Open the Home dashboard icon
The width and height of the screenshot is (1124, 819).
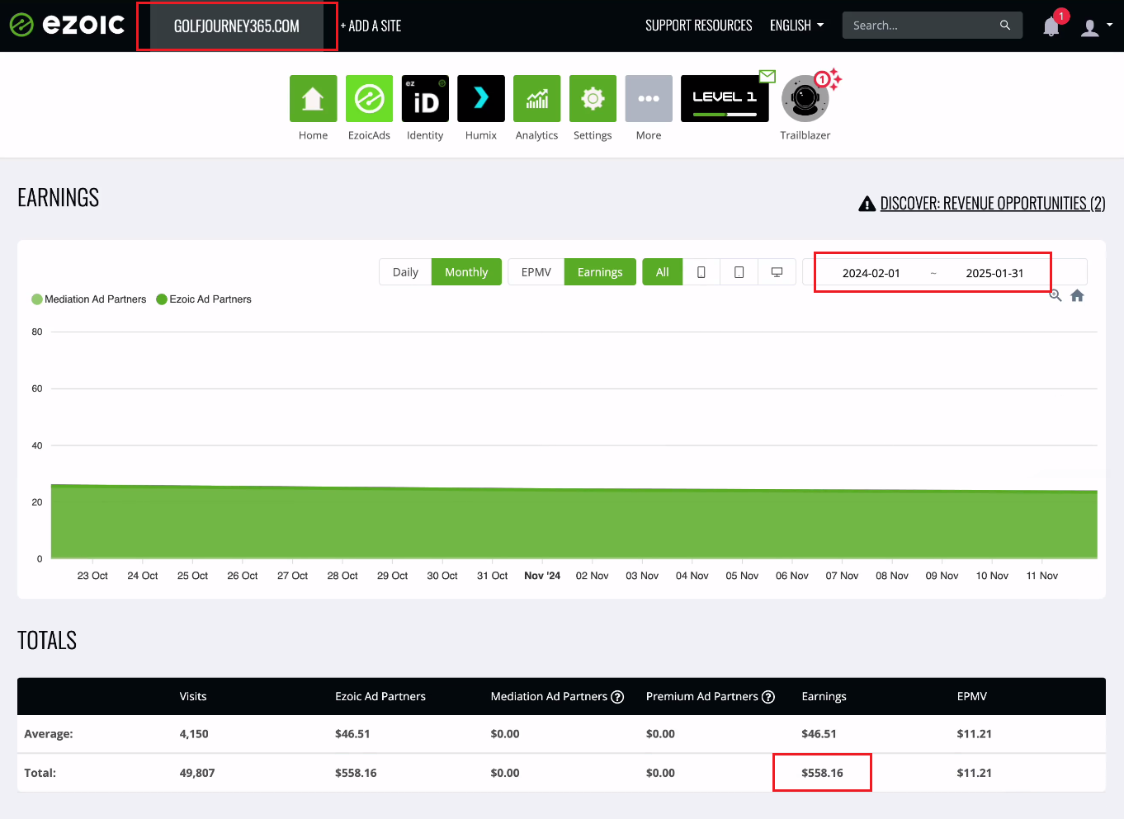(313, 99)
